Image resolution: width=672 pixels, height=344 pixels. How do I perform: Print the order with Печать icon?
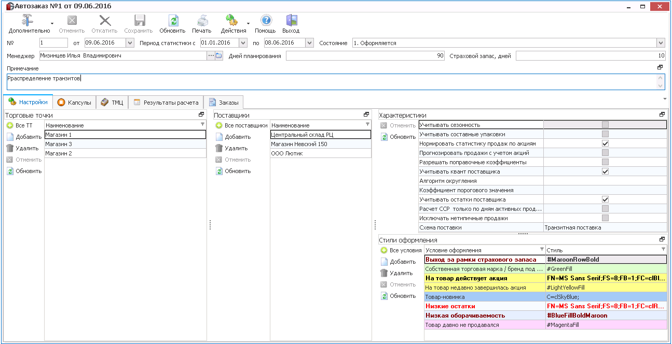pyautogui.click(x=201, y=24)
